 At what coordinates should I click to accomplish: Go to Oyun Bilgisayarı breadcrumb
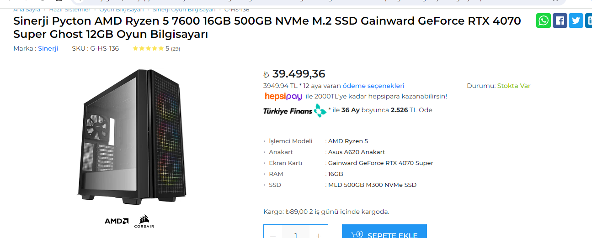[122, 9]
